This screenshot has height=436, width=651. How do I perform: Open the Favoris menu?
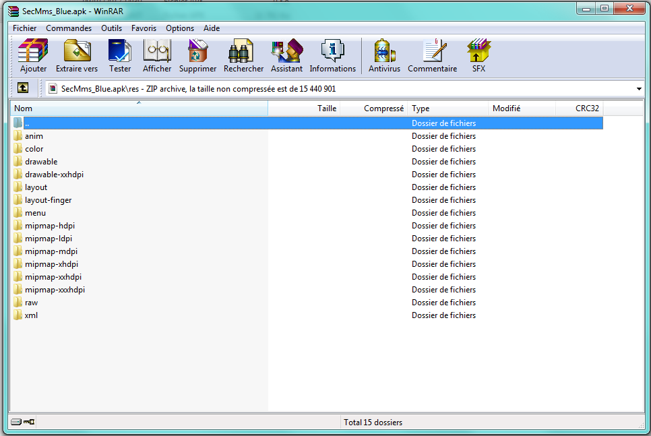point(144,28)
